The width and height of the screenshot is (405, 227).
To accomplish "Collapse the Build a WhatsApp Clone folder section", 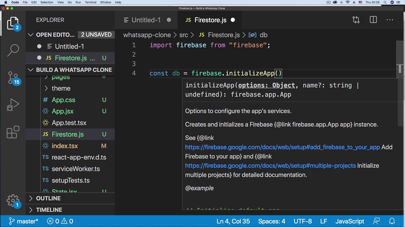I will pos(31,70).
